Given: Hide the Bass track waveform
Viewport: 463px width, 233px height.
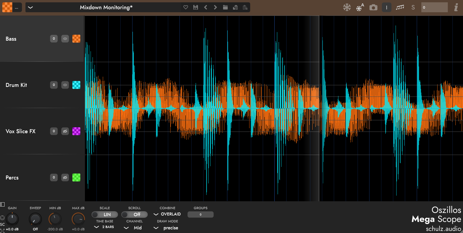Looking at the screenshot, I should pyautogui.click(x=65, y=39).
